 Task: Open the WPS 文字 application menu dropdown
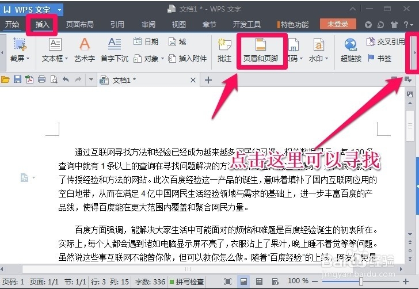click(x=60, y=10)
